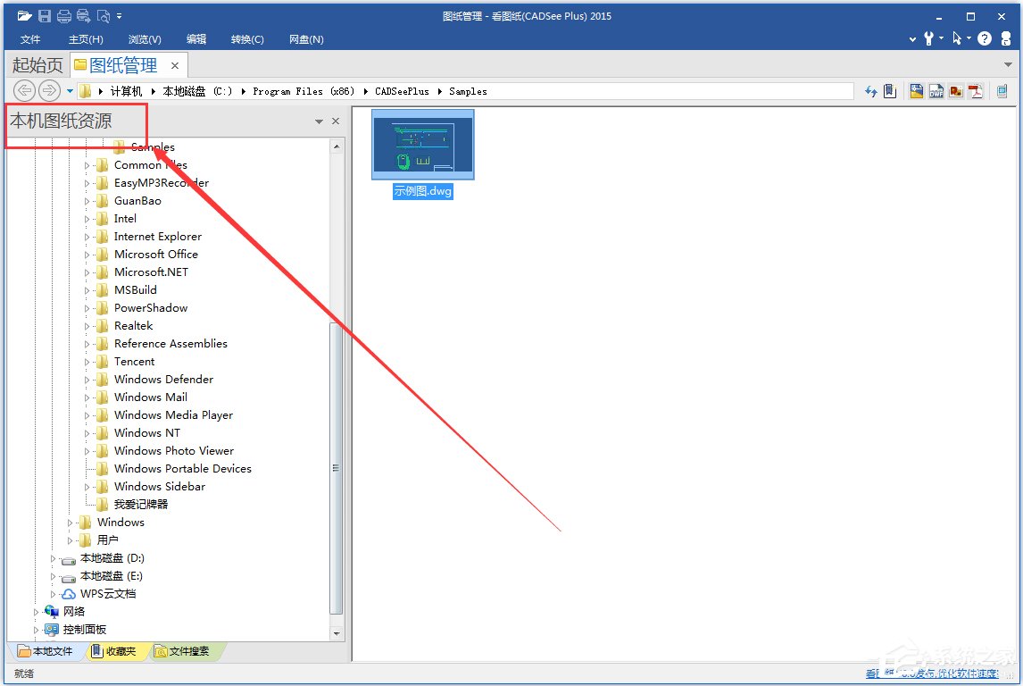Image resolution: width=1023 pixels, height=686 pixels.
Task: Open the navigation history dropdown arrow
Action: (x=70, y=90)
